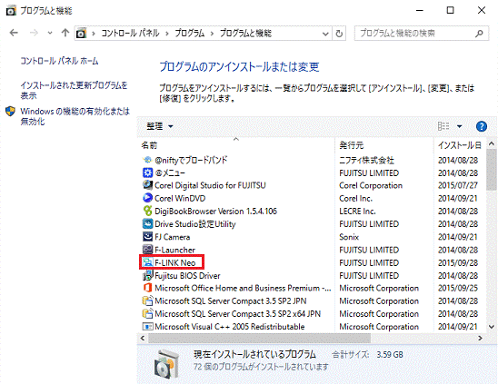Open コントロール パネル ホーム link
Image resolution: width=498 pixels, height=384 pixels.
(x=59, y=61)
